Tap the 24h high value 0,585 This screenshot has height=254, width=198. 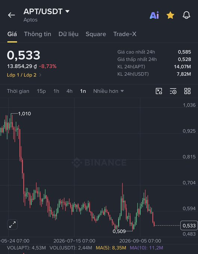click(x=185, y=52)
